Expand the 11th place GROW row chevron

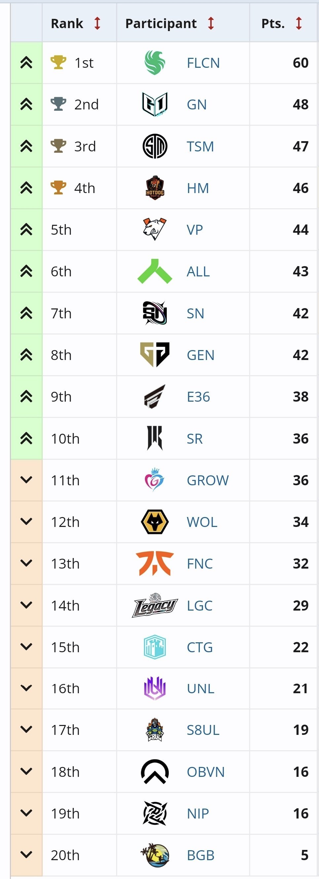click(26, 480)
